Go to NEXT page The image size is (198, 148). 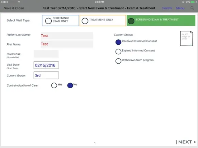186,142
